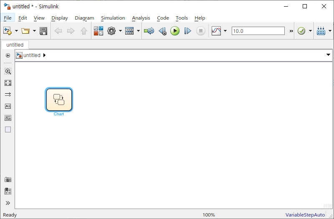Click the Step Back button

[163, 31]
